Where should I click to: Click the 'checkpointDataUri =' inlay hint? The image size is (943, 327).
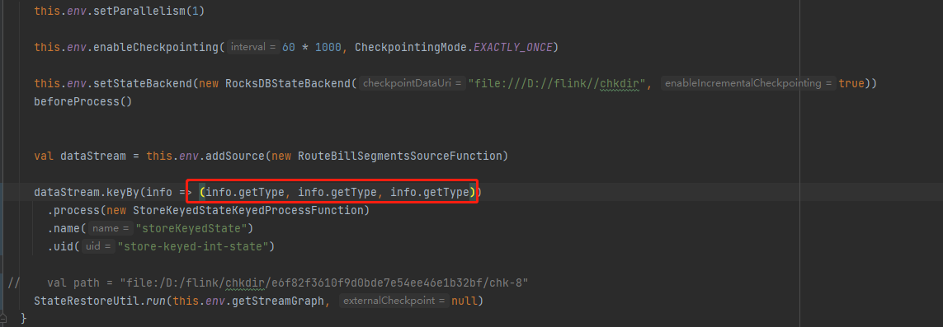pyautogui.click(x=413, y=83)
